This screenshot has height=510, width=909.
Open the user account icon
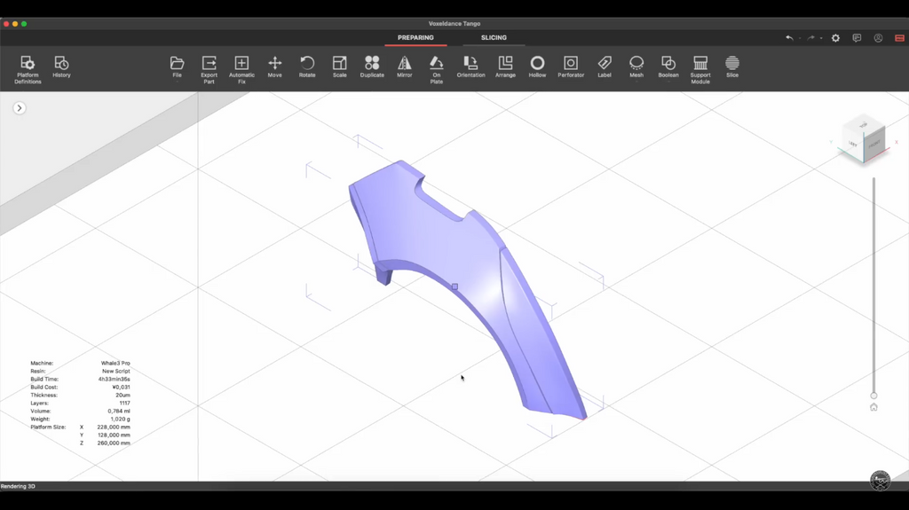[x=878, y=37]
